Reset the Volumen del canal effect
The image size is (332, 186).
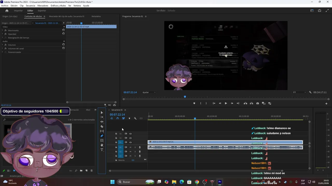click(x=63, y=48)
